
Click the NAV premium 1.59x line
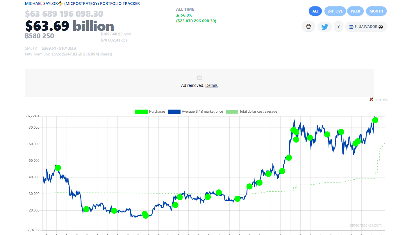[68, 54]
